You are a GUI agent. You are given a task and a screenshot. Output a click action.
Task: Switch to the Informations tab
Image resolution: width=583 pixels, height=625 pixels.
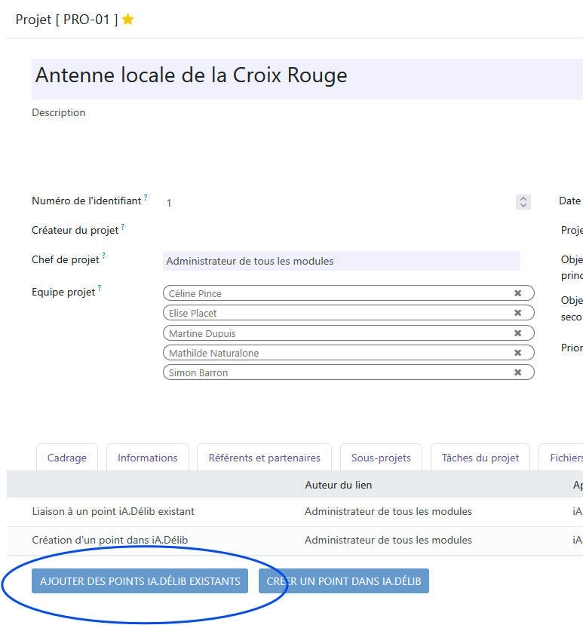(148, 458)
